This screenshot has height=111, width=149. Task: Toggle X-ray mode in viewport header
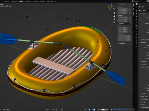[x=98, y=109]
